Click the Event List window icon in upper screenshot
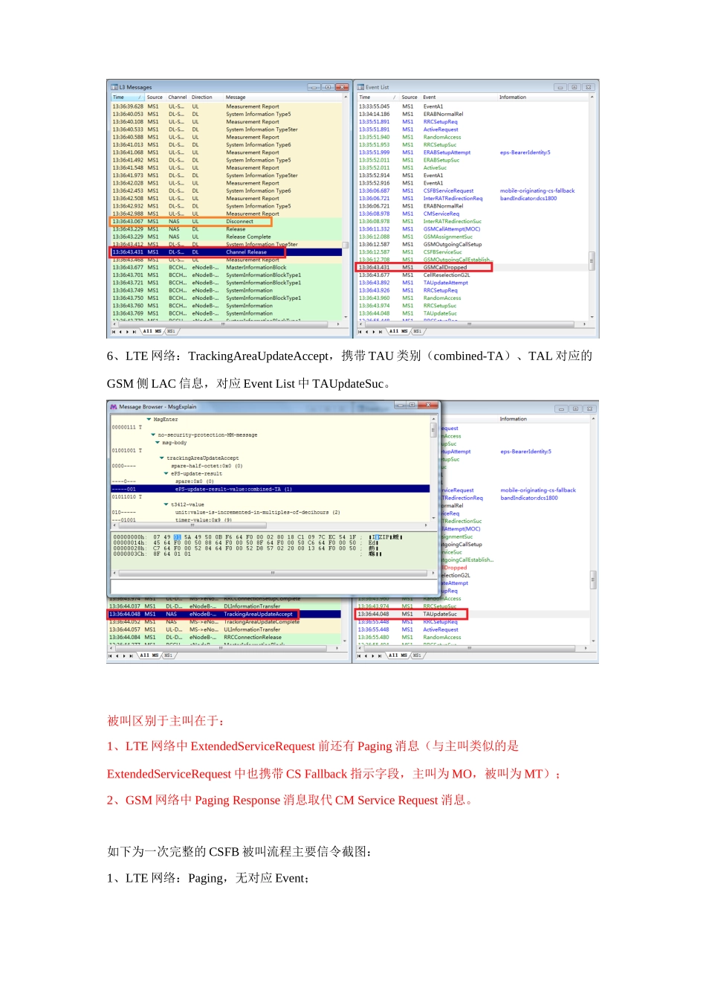 360,87
